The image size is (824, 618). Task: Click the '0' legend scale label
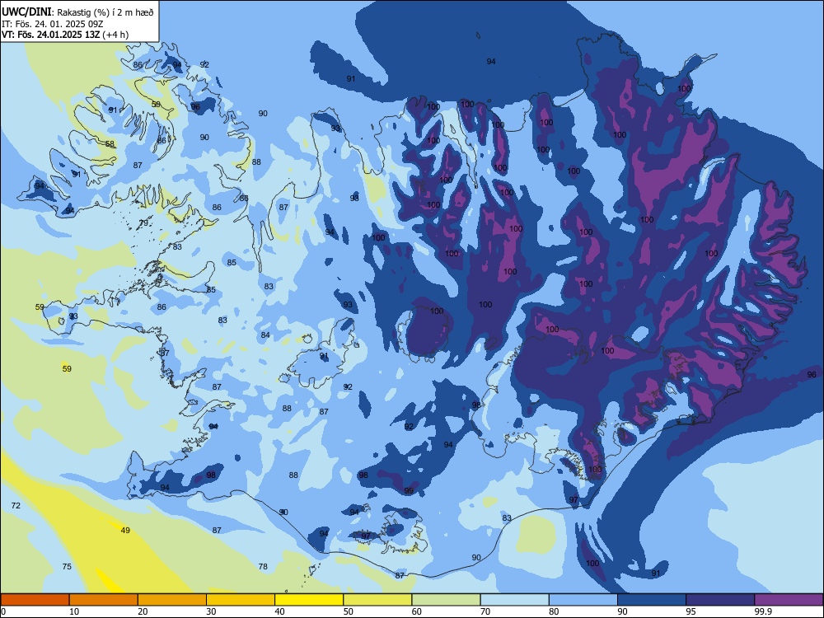click(x=3, y=611)
